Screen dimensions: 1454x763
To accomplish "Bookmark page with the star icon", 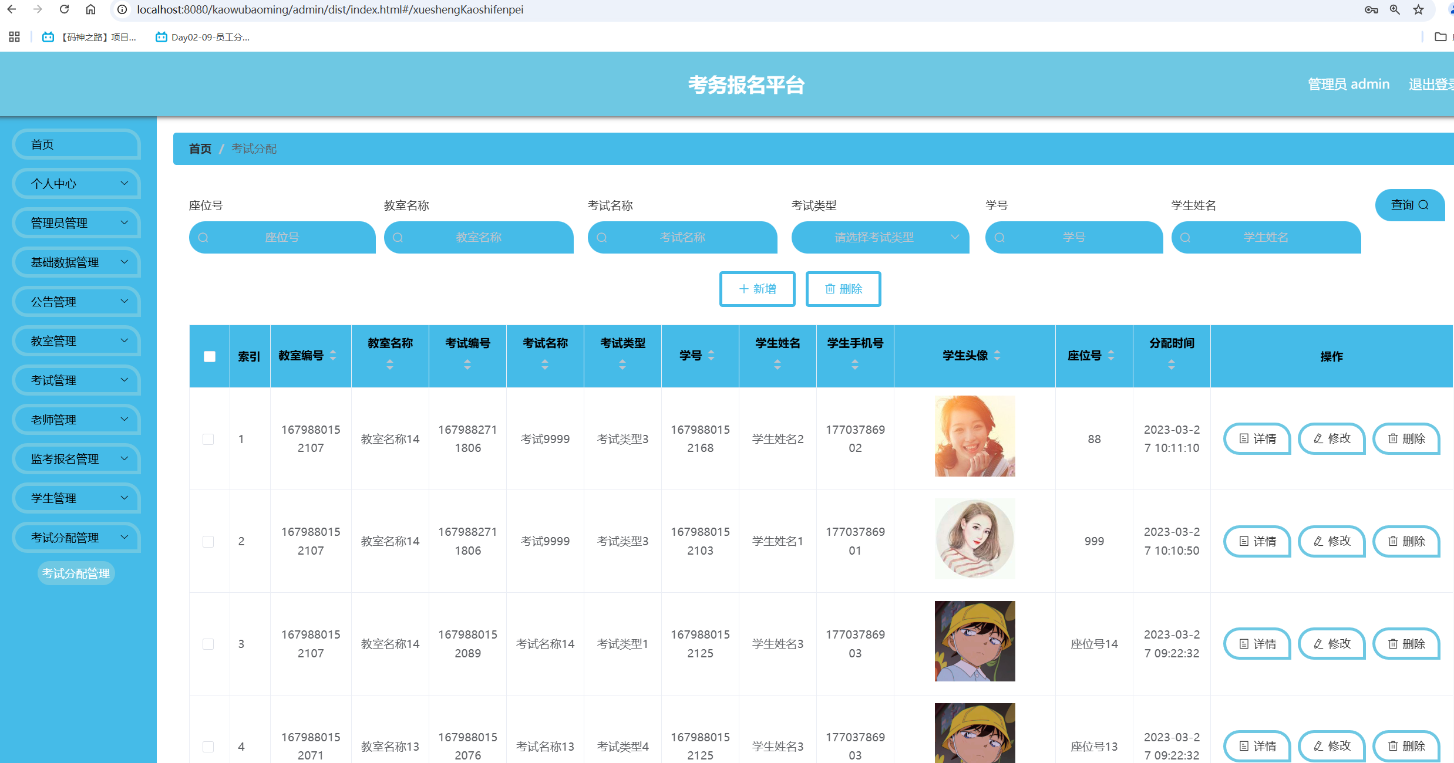I will 1418,9.
